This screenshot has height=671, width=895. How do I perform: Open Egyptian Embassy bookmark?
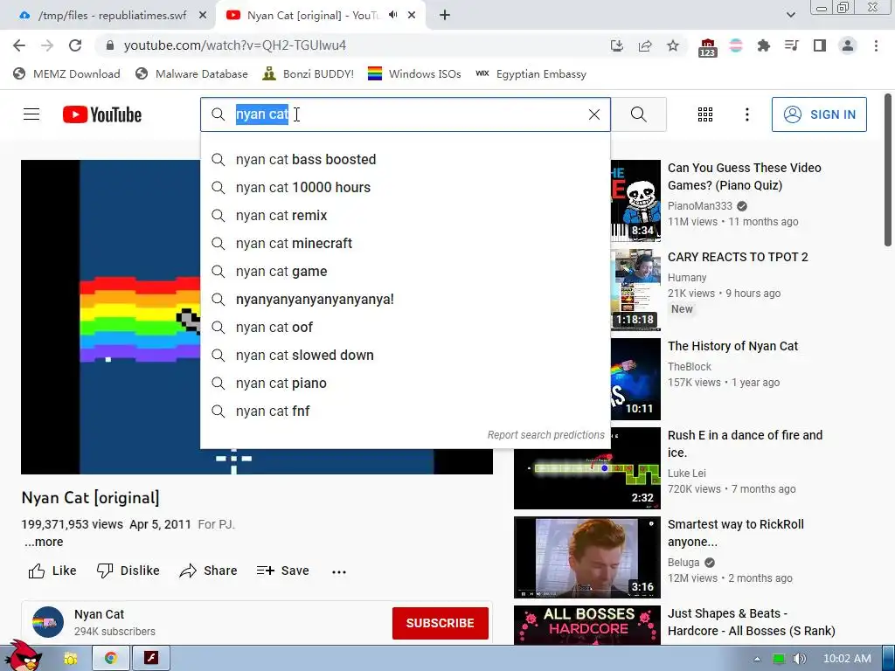tap(531, 73)
